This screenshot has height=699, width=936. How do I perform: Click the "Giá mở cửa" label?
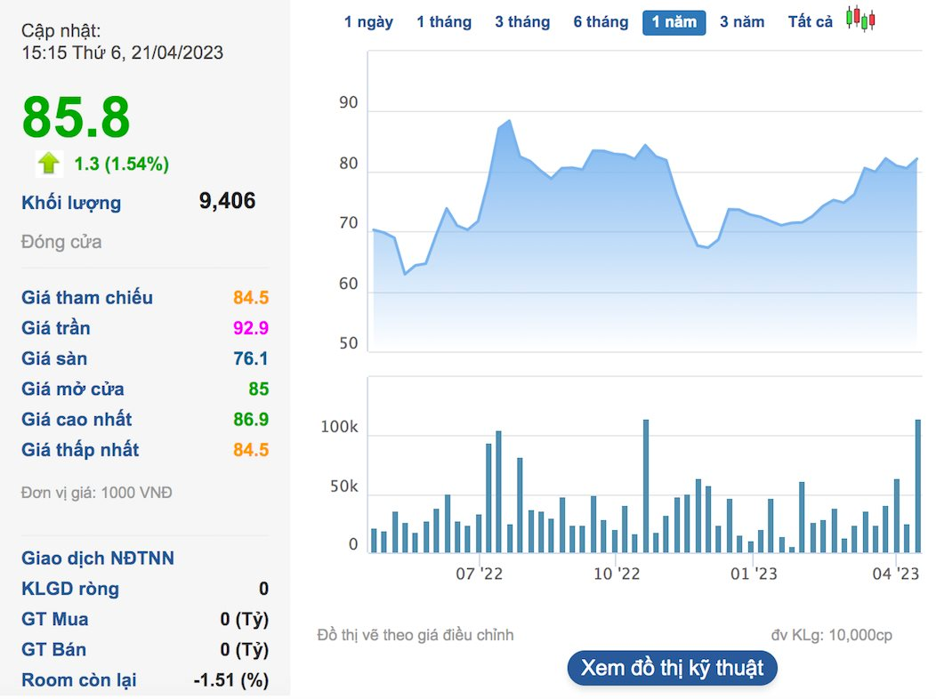pos(73,389)
